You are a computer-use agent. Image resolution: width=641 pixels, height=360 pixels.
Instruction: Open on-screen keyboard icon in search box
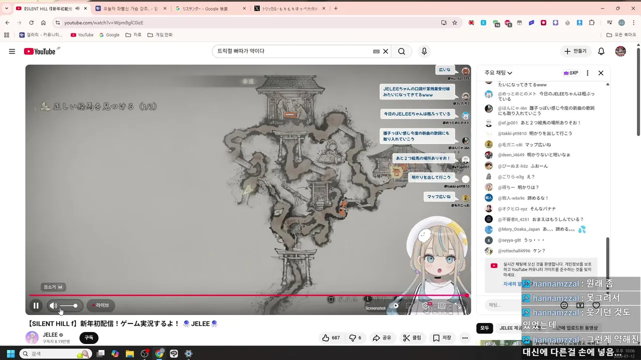pyautogui.click(x=376, y=51)
